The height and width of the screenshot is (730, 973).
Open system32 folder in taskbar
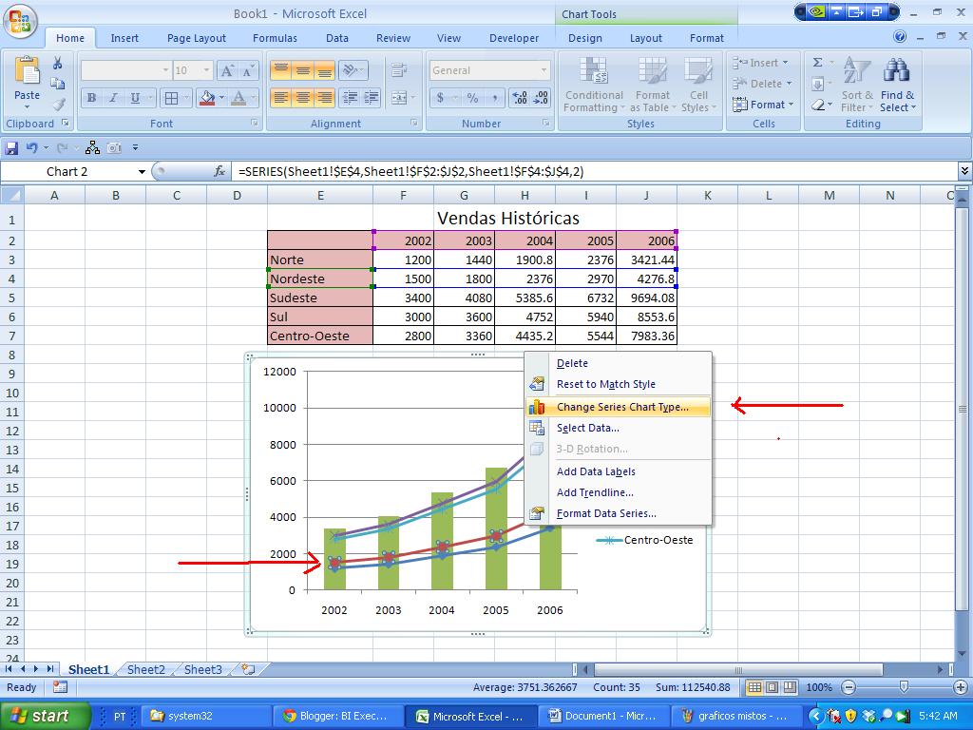tap(204, 716)
